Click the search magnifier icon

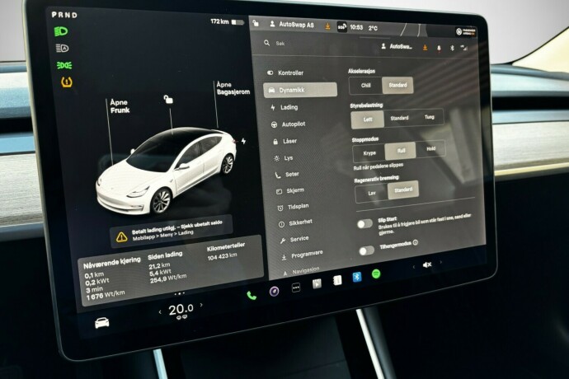coord(266,43)
